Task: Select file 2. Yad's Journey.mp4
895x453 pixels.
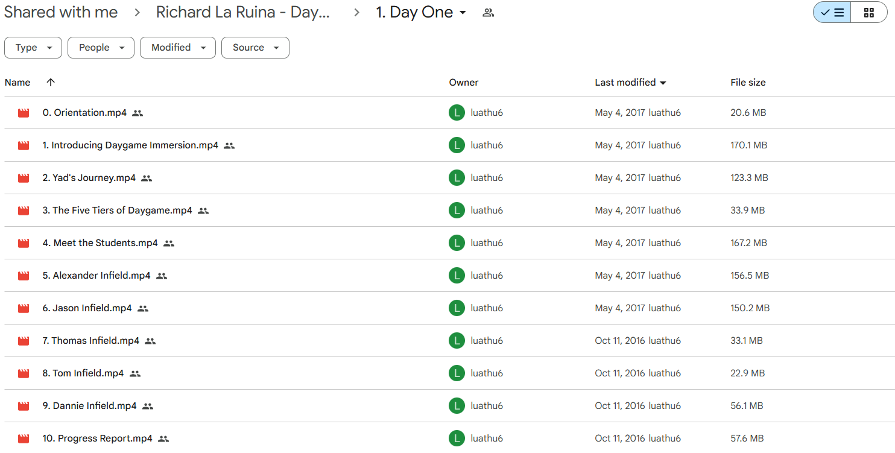Action: point(89,178)
